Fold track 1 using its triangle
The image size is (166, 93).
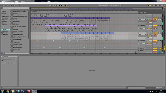139,18
